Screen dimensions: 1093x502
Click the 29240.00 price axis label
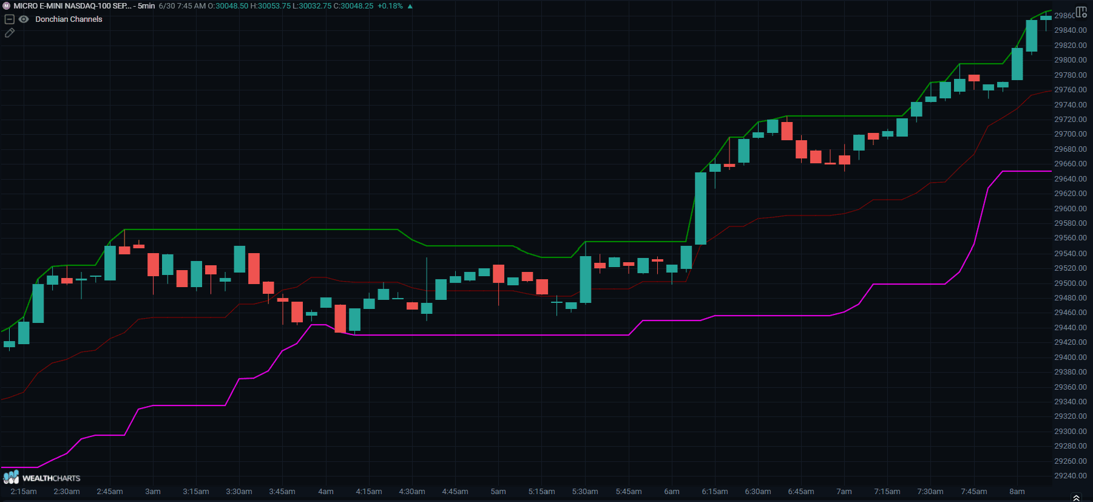pos(1071,476)
